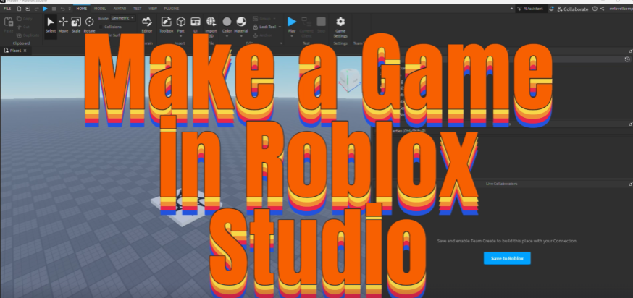The width and height of the screenshot is (633, 298).
Task: Click the share icon in top bar
Action: point(602,9)
